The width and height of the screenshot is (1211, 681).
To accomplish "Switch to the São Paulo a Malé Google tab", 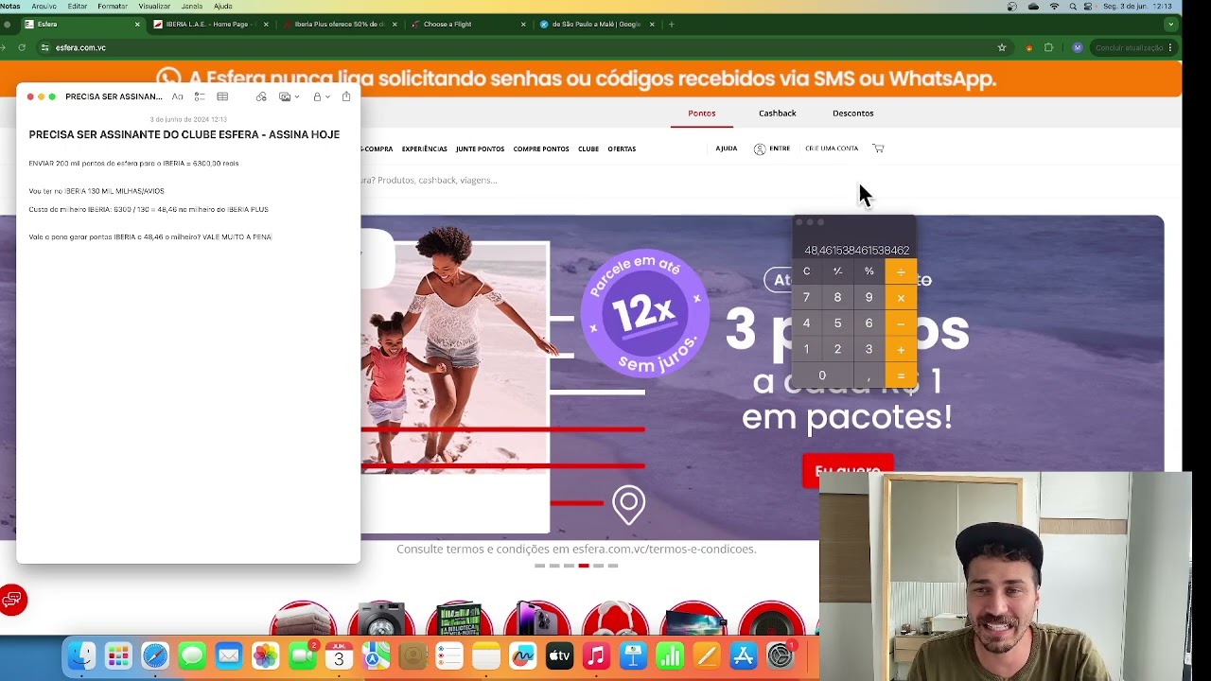I will (596, 25).
